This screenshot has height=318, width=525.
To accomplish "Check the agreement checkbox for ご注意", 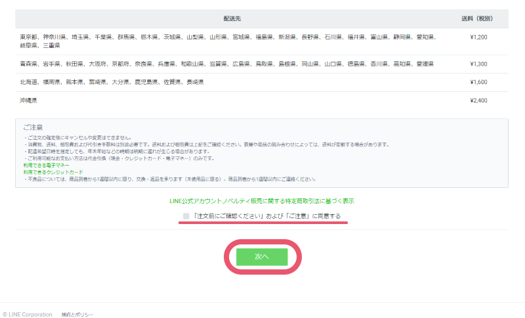I will (x=186, y=216).
